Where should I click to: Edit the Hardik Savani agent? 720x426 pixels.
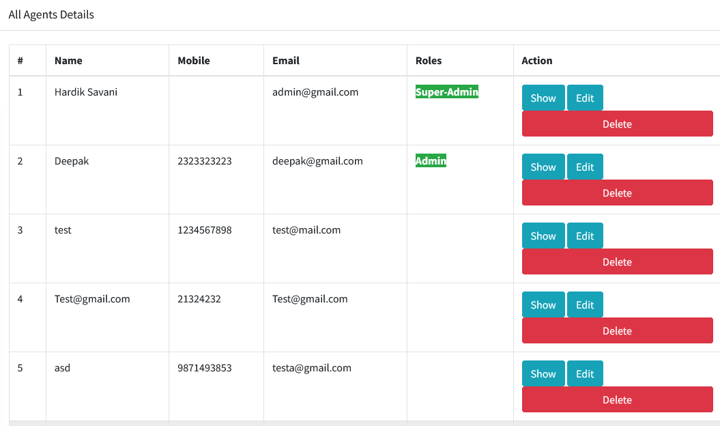click(585, 98)
